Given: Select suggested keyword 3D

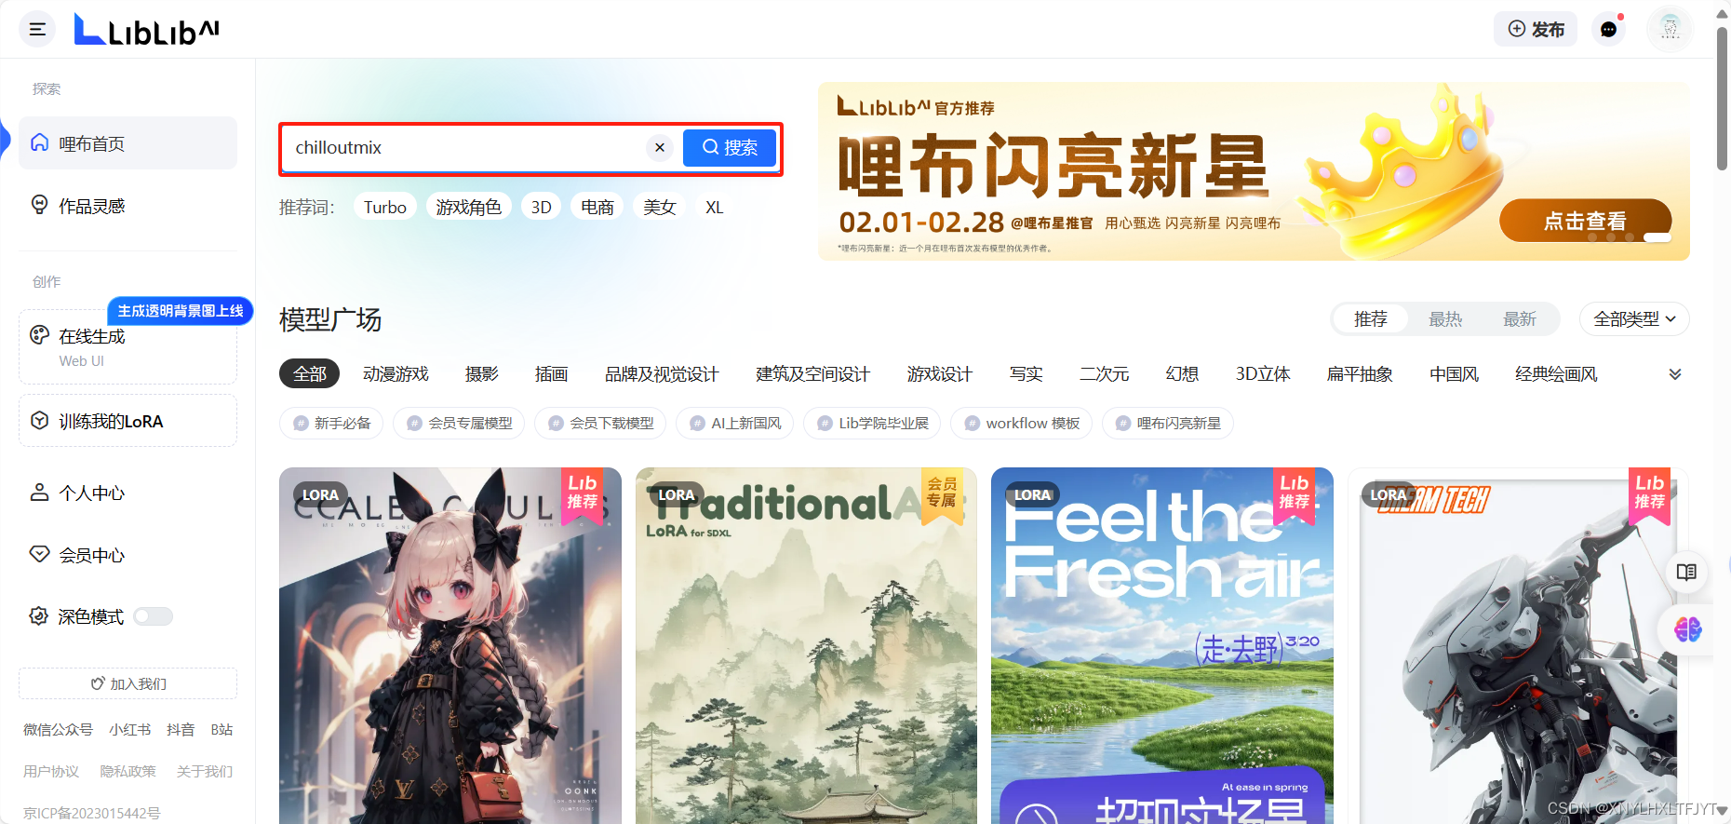Looking at the screenshot, I should [x=542, y=207].
